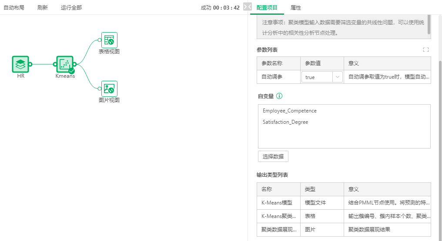Select Satisfaction_Degree in the variable list
Viewport: 442px width, 241px height.
285,122
